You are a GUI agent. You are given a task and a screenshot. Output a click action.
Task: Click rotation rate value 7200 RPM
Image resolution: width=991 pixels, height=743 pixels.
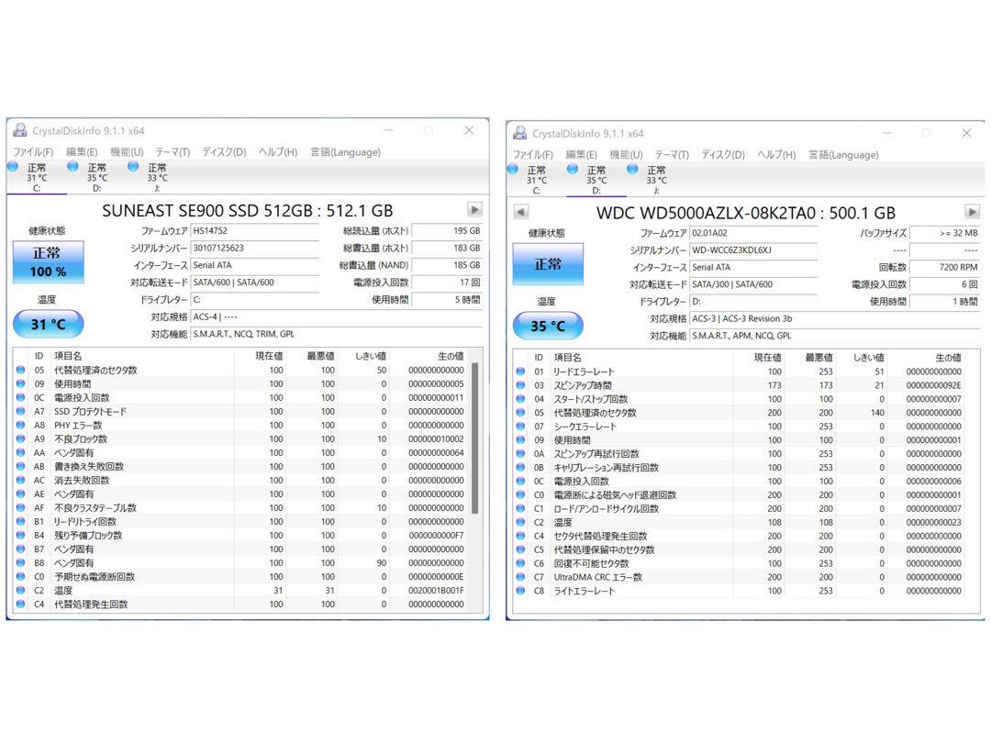[945, 267]
